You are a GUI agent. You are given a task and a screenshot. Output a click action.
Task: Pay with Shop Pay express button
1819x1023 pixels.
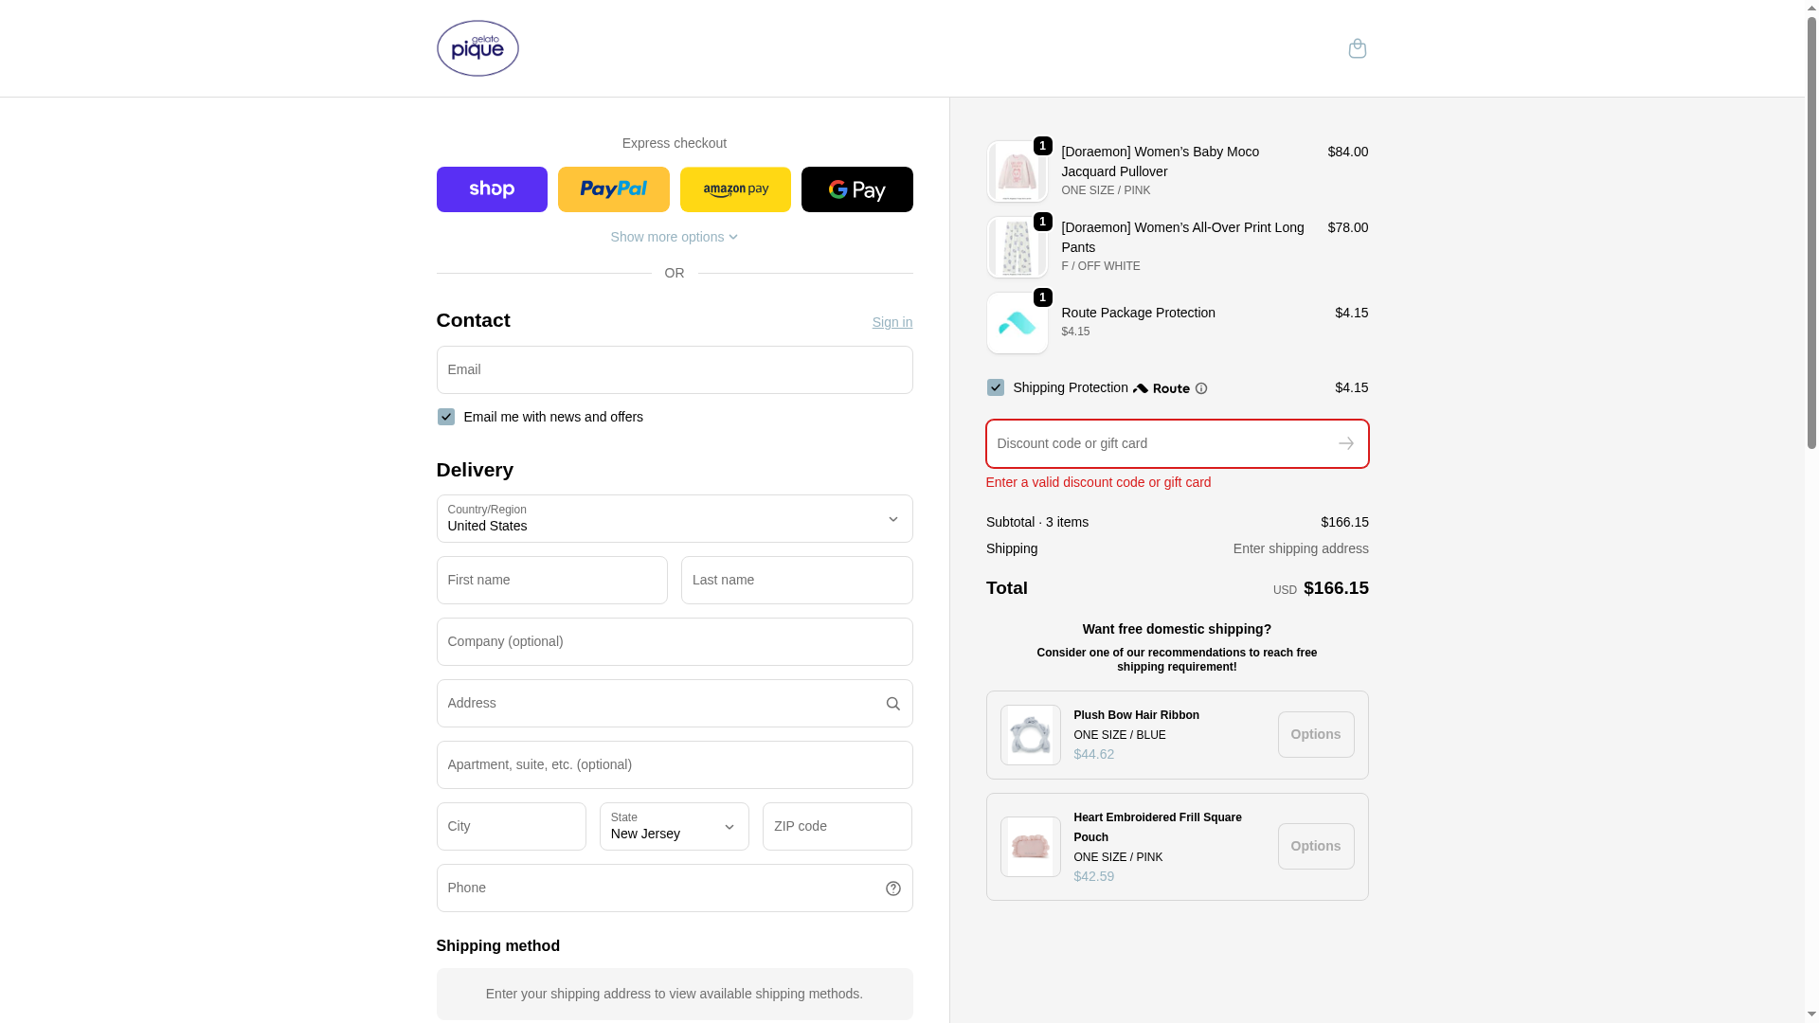[492, 189]
